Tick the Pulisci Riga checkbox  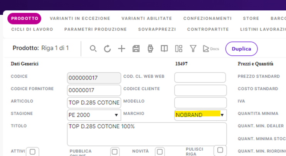(x=219, y=150)
